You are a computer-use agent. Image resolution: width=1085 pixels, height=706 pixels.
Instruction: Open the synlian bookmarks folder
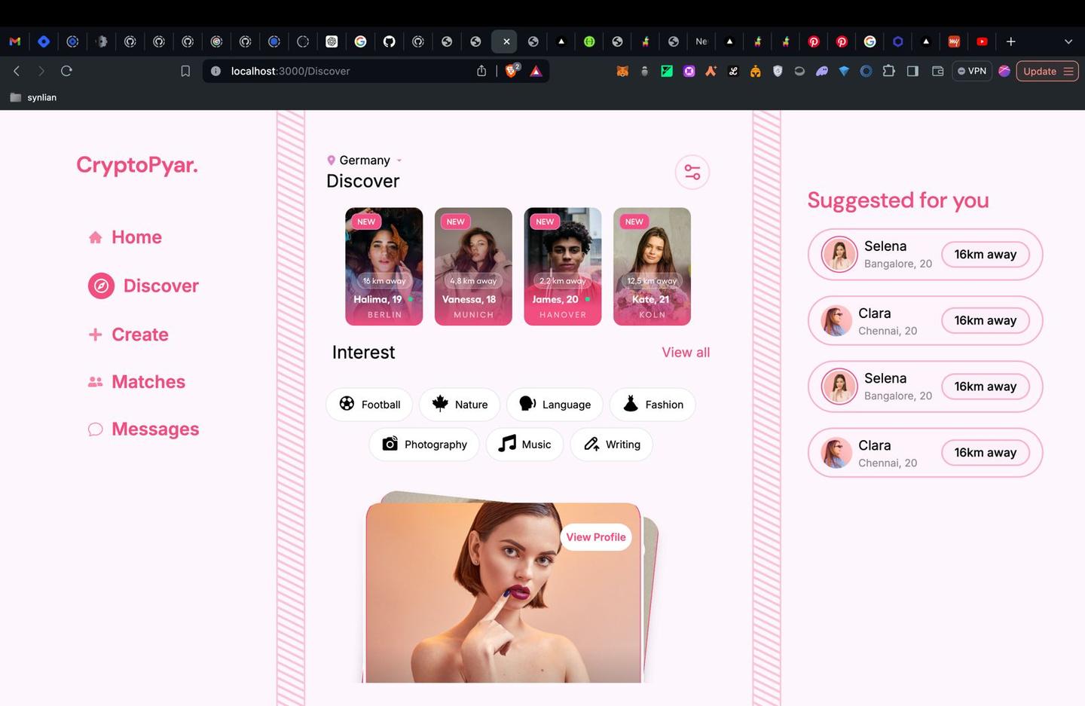(33, 97)
